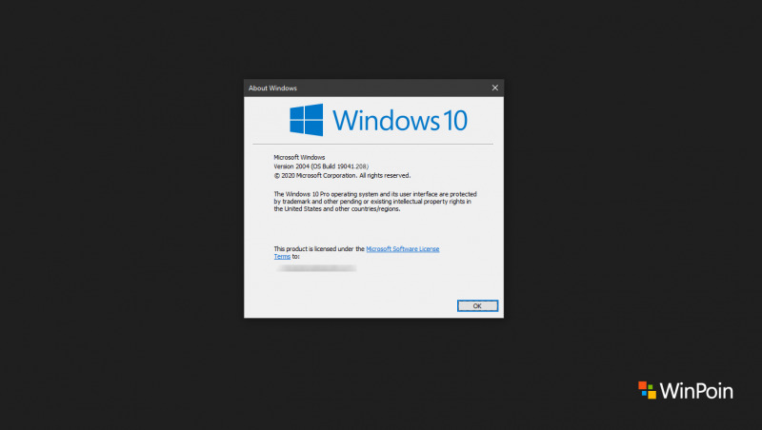Click the "This product is licensed under" text
This screenshot has height=430, width=762.
pyautogui.click(x=319, y=249)
